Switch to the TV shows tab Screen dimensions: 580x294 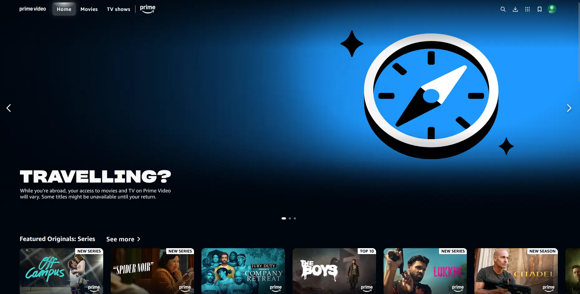118,9
